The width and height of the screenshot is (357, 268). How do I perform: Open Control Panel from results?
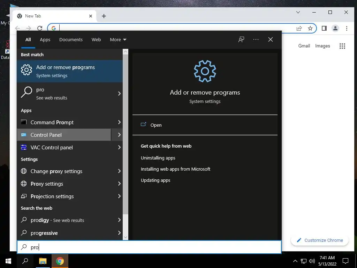(x=64, y=135)
